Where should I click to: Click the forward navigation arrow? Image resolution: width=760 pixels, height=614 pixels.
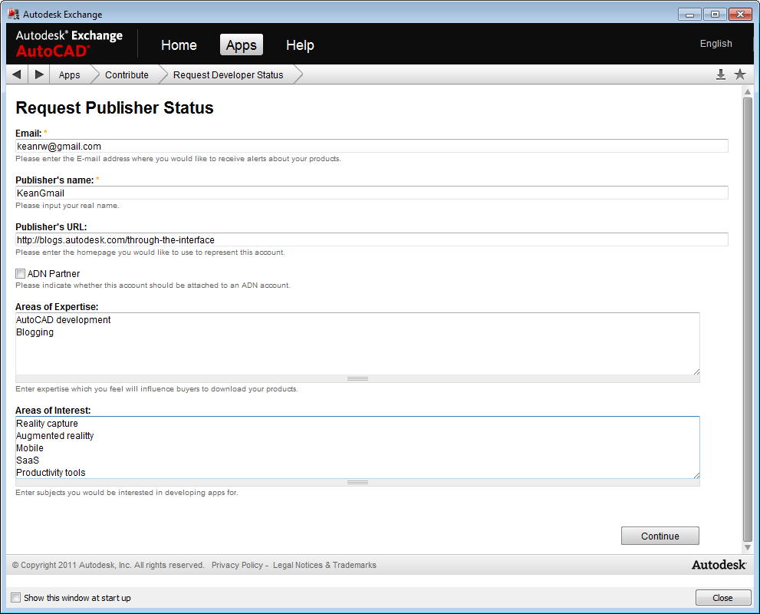(39, 74)
